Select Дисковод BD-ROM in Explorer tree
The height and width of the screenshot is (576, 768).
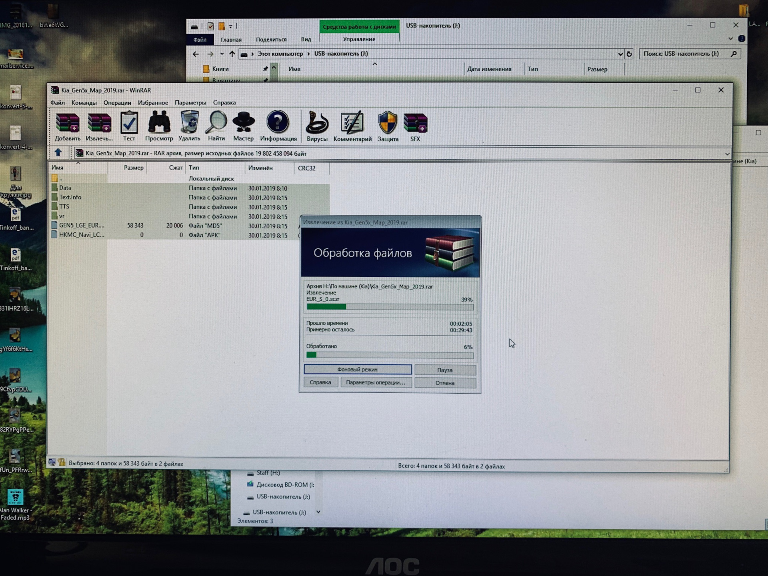(x=280, y=484)
